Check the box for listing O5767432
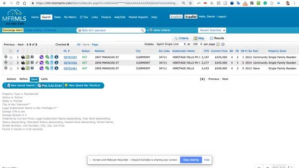 point(11,63)
